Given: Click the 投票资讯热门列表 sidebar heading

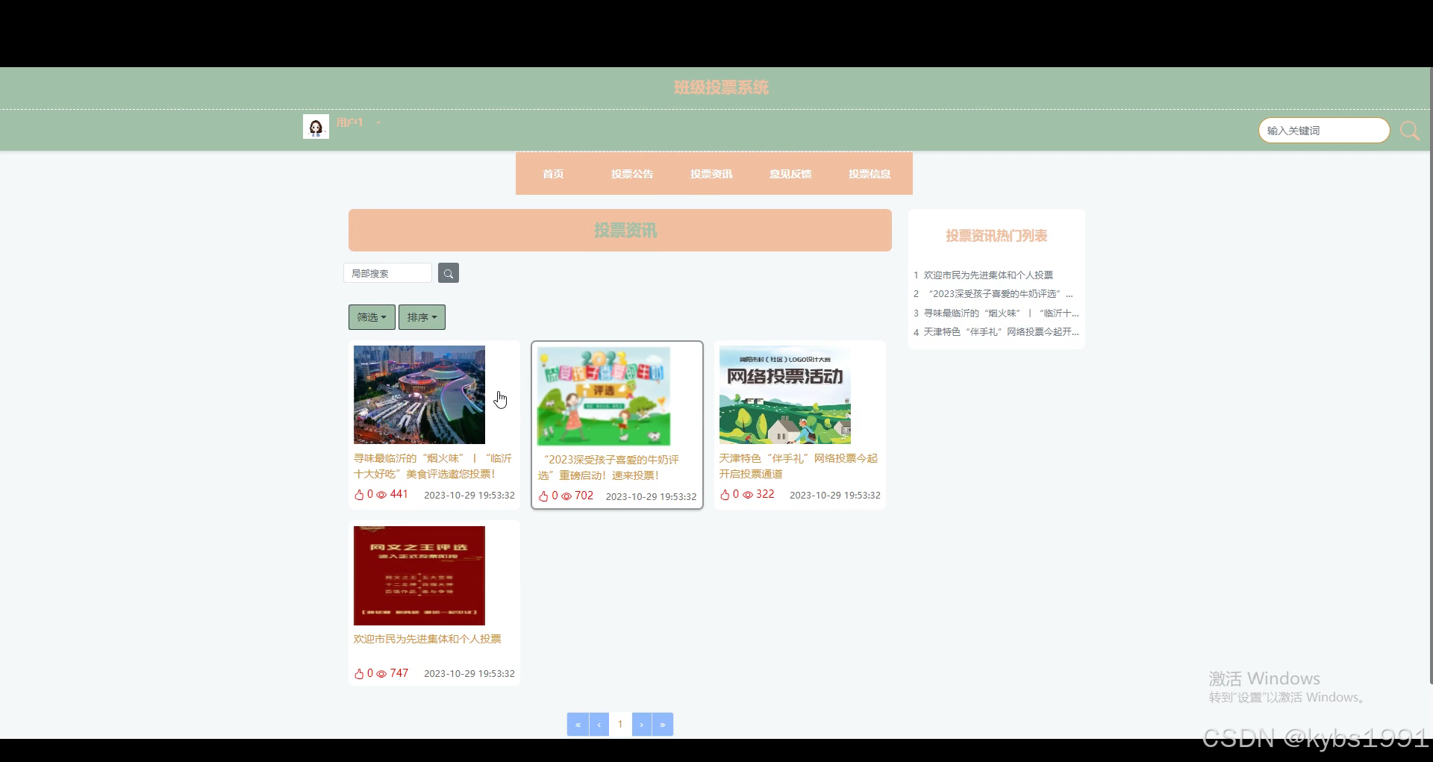Looking at the screenshot, I should pos(996,236).
